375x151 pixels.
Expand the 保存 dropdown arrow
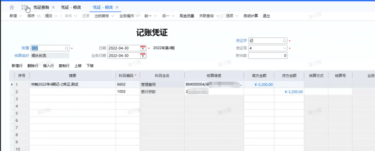38,16
